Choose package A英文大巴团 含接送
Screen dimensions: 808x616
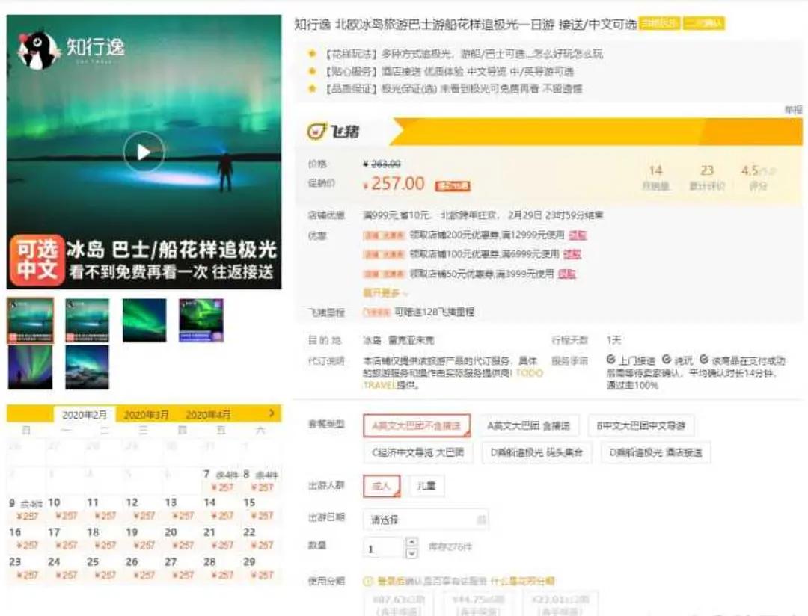coord(529,425)
